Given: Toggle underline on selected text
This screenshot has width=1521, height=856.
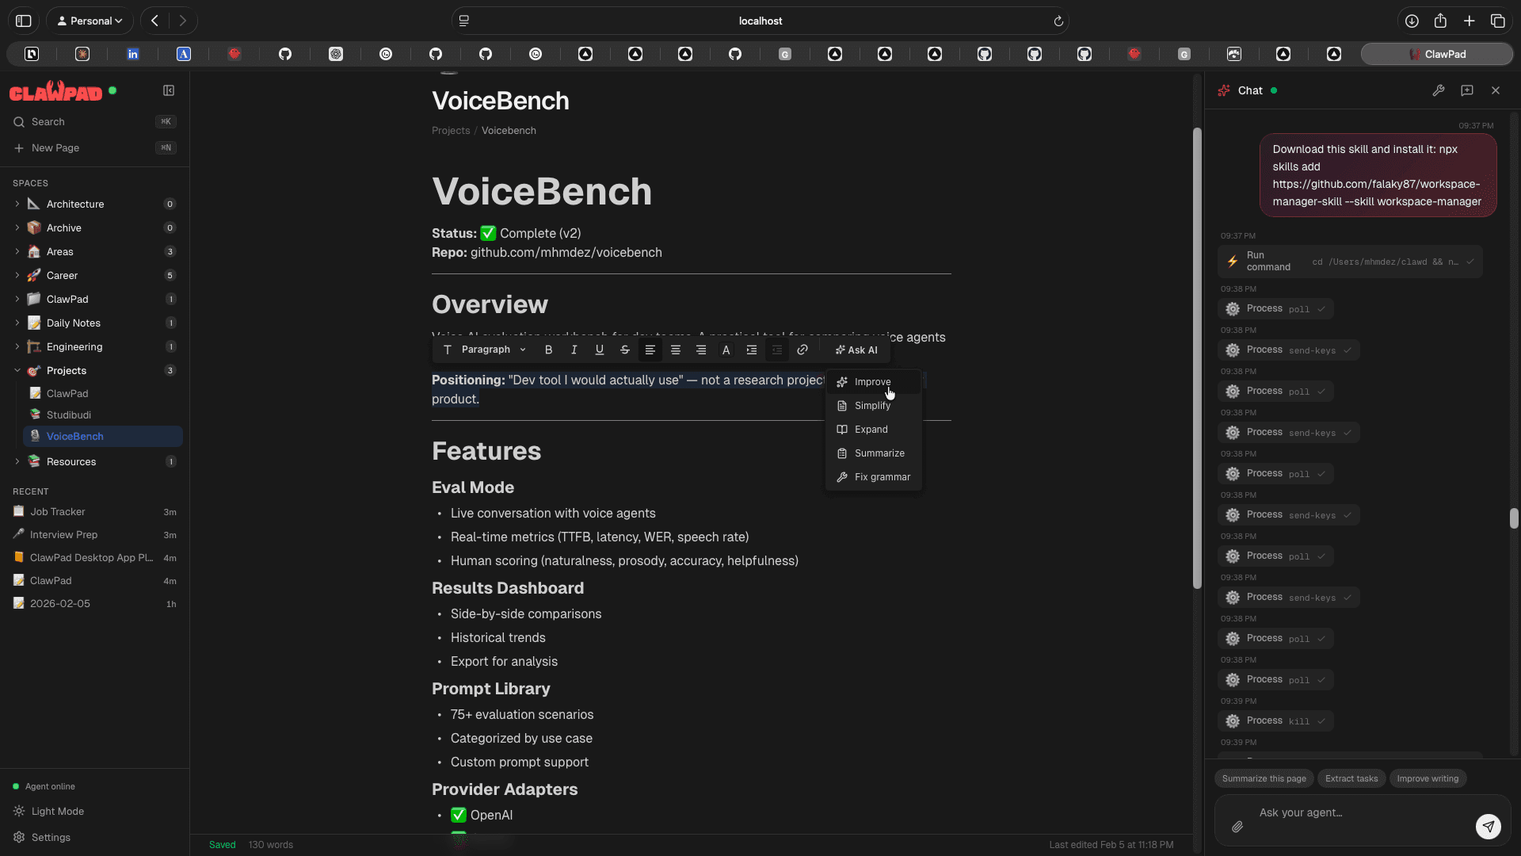Looking at the screenshot, I should pyautogui.click(x=599, y=350).
